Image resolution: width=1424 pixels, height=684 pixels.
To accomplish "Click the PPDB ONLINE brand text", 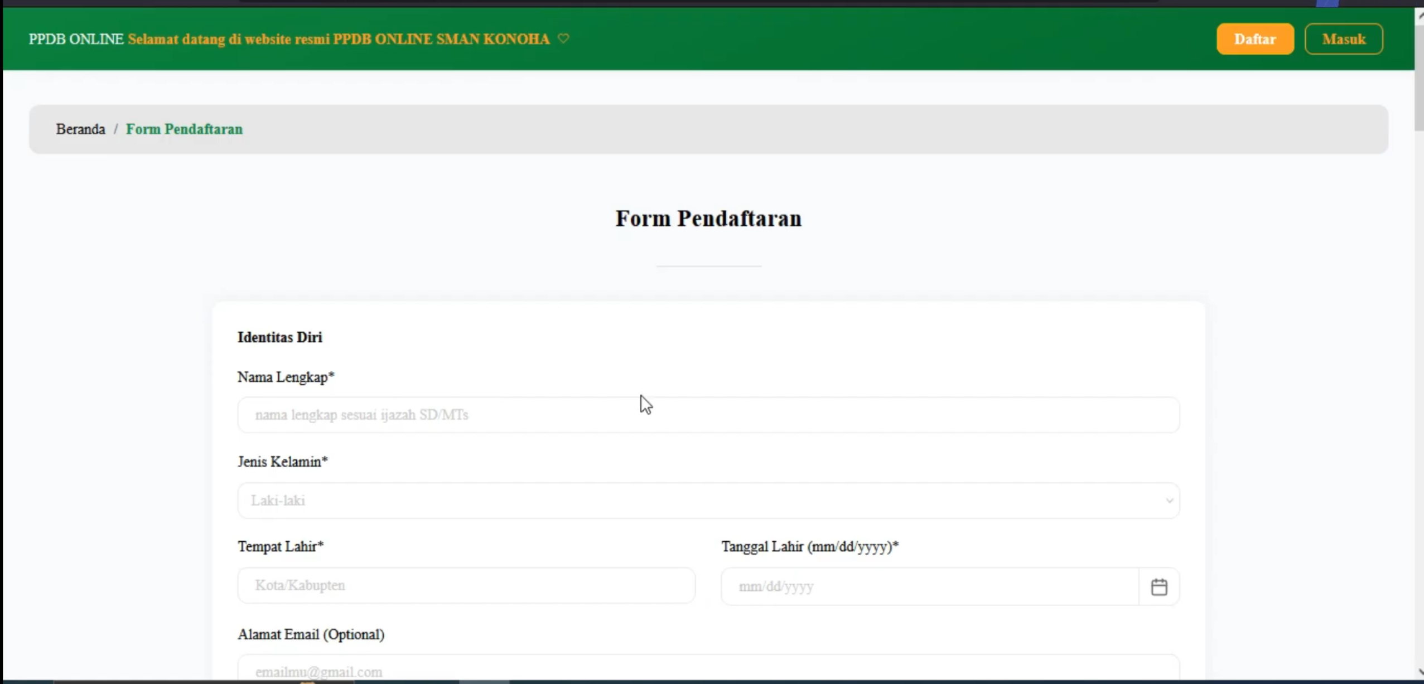I will [76, 39].
